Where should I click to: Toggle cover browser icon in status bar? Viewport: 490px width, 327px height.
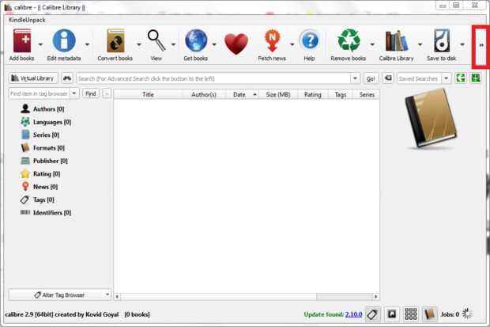391,314
